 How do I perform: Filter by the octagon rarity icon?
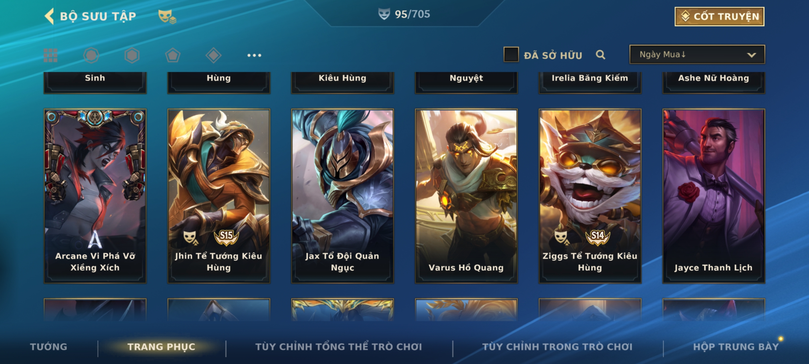tap(91, 55)
